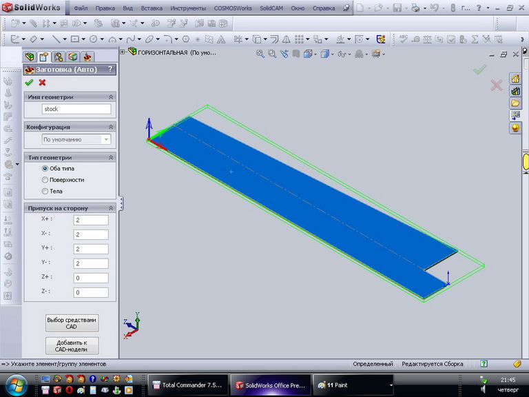Click the Previous View icon
The width and height of the screenshot is (529, 397).
[284, 54]
